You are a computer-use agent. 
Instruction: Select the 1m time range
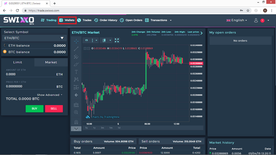(x=111, y=128)
